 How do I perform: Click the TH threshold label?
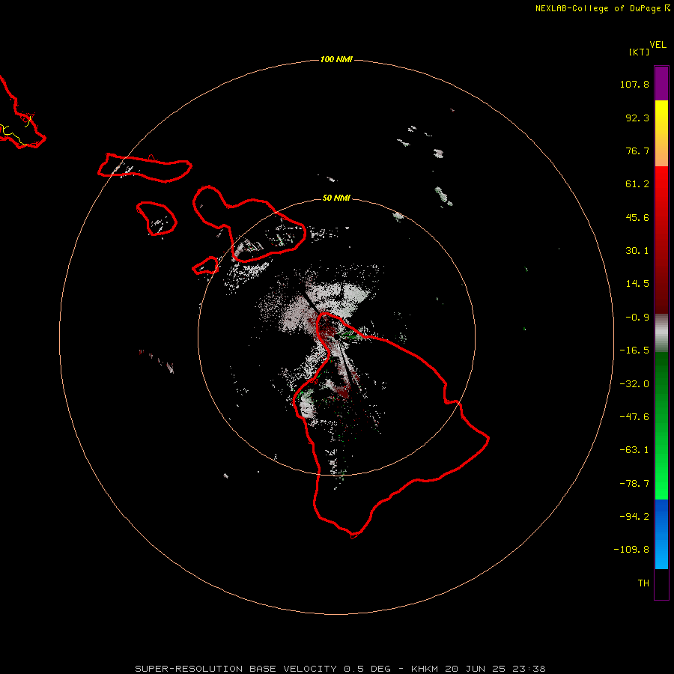(643, 583)
